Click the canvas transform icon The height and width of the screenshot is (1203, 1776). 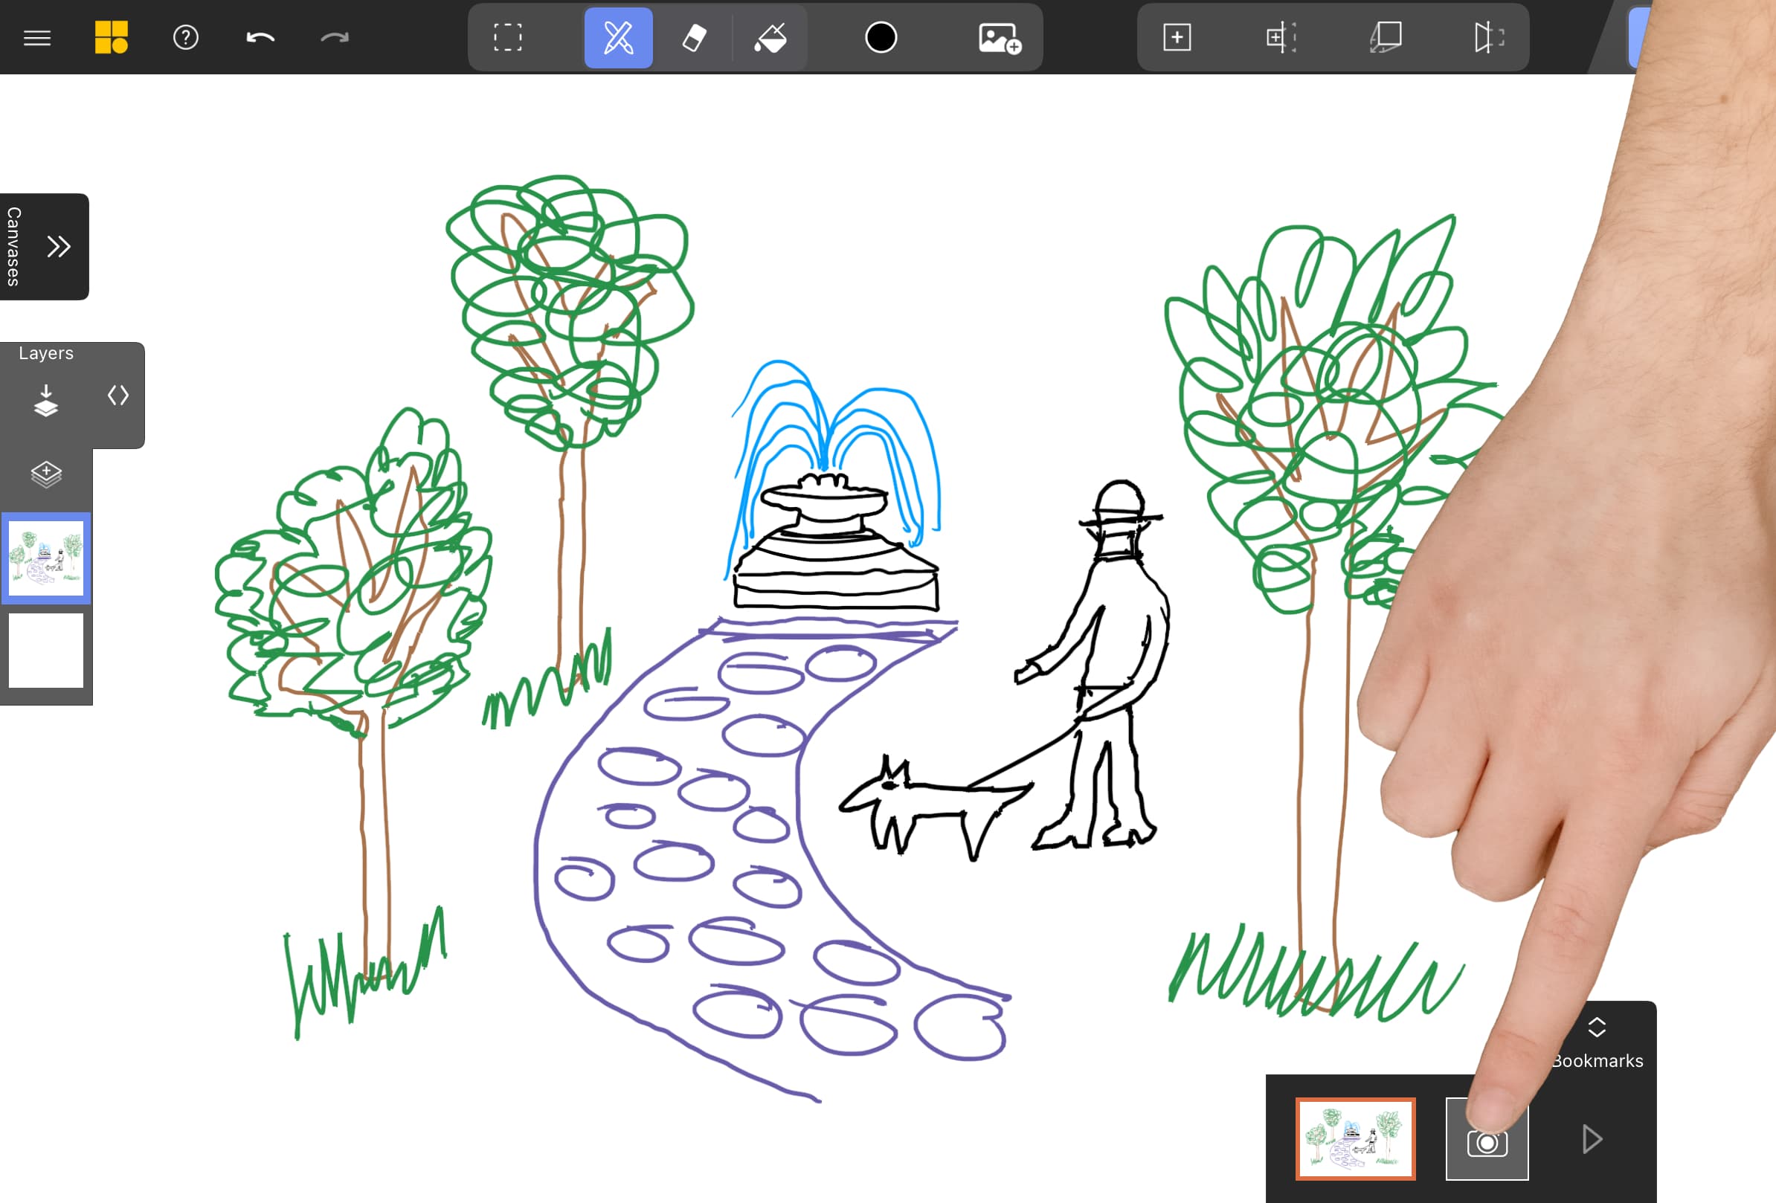[x=1386, y=37]
